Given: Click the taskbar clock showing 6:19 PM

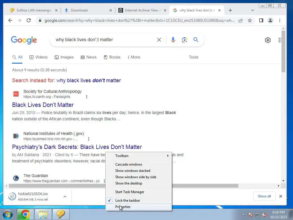Looking at the screenshot, I should 278,215.
